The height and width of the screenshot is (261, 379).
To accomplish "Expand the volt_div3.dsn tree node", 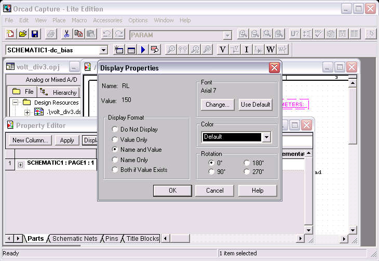I will [x=28, y=112].
